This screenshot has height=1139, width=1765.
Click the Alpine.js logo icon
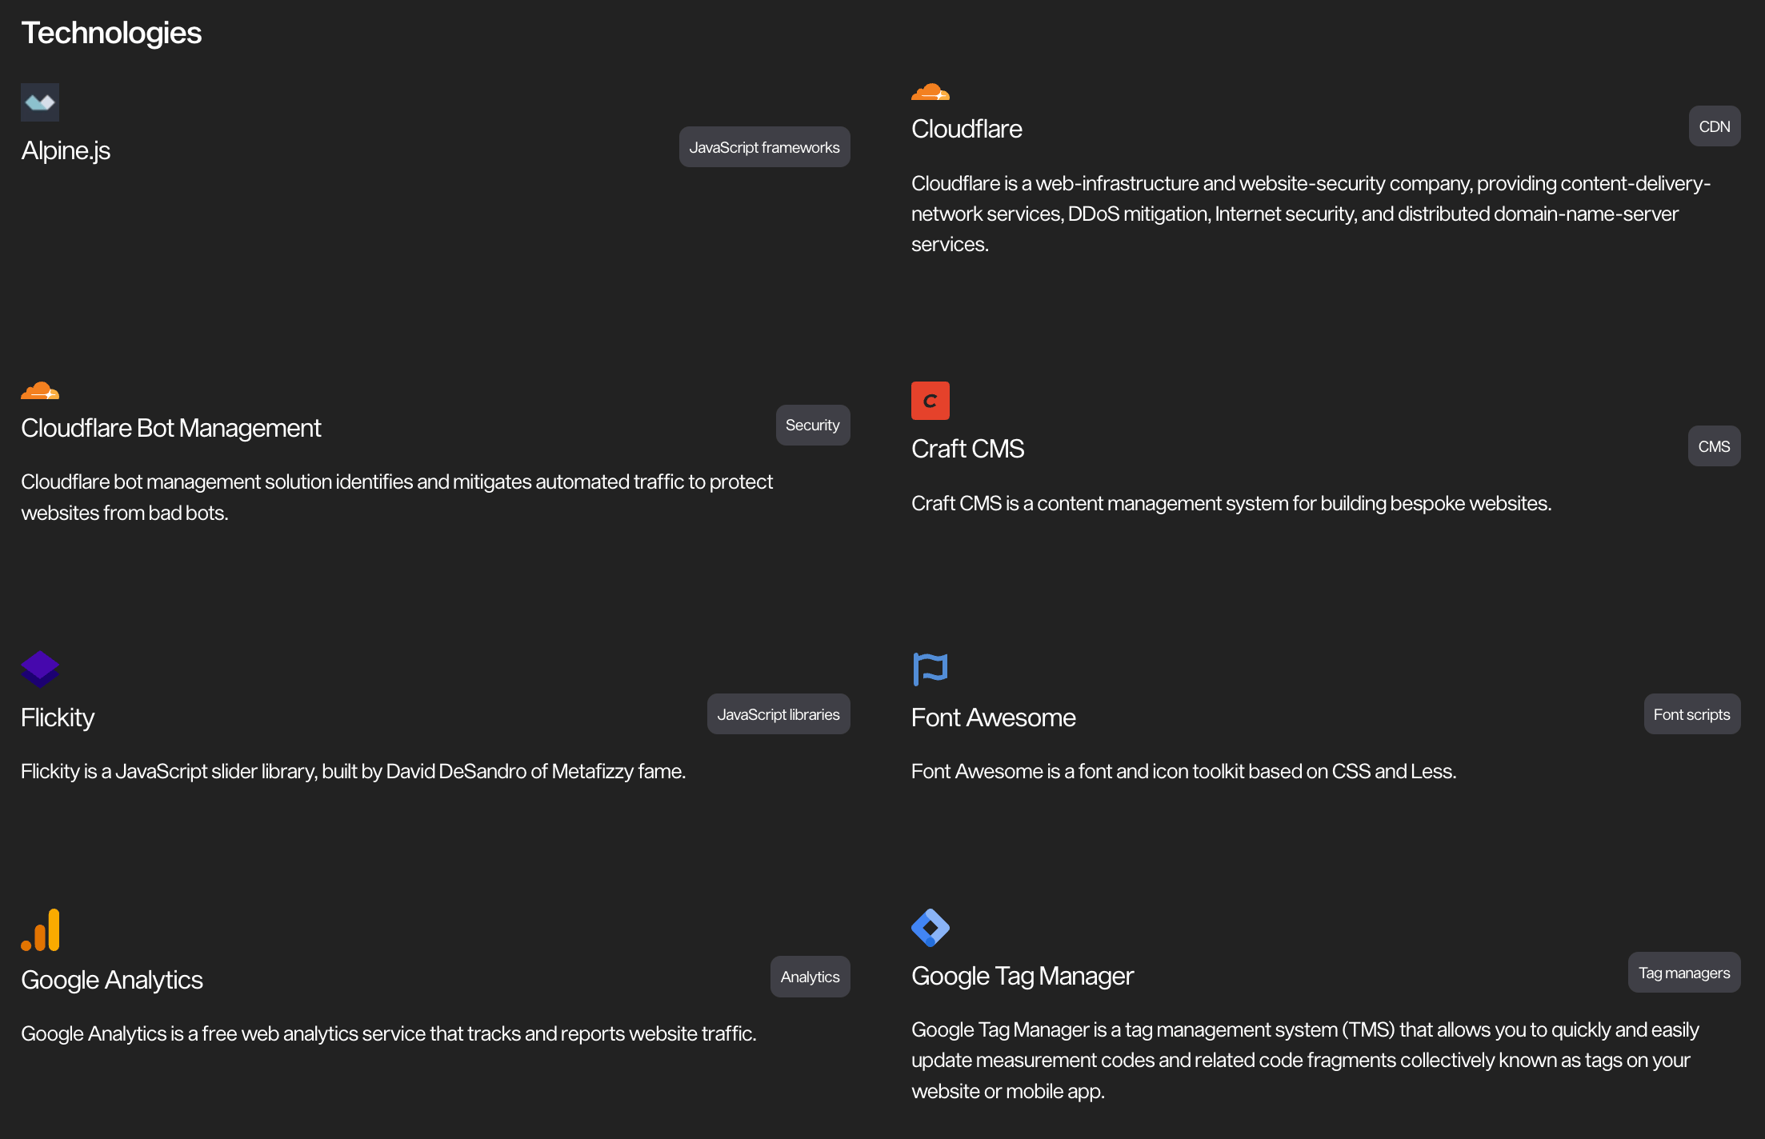tap(40, 102)
